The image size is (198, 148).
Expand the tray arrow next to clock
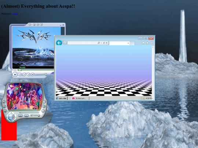point(153,98)
